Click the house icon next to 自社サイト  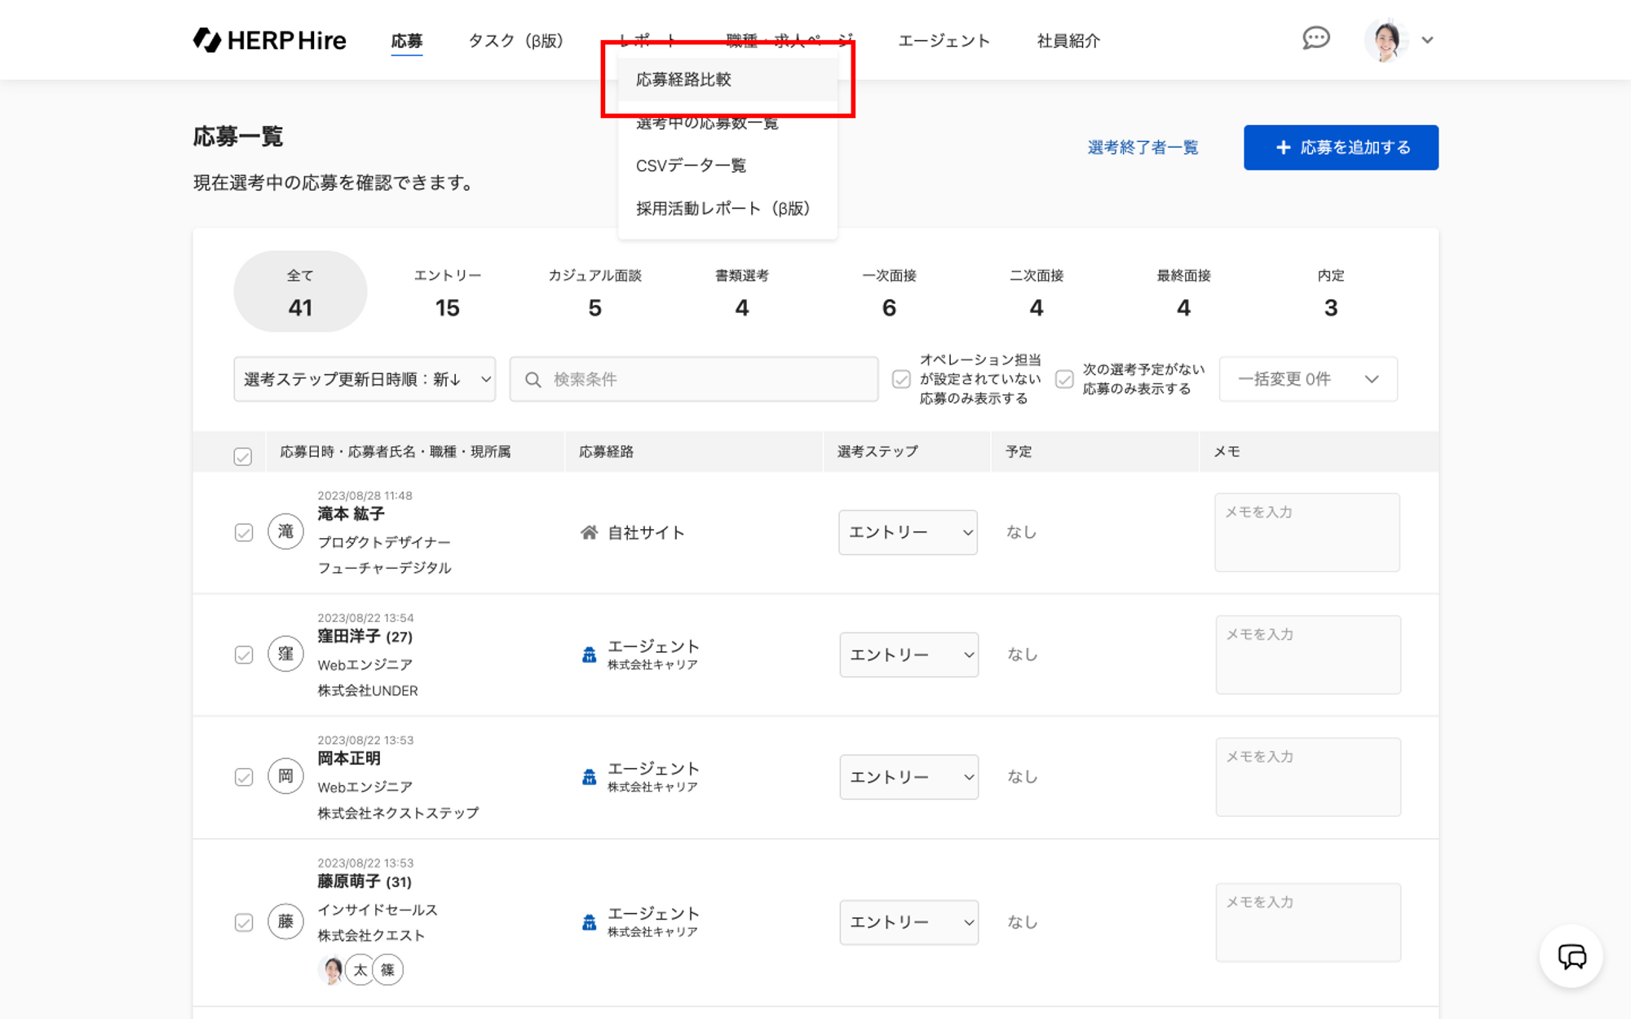pyautogui.click(x=589, y=532)
